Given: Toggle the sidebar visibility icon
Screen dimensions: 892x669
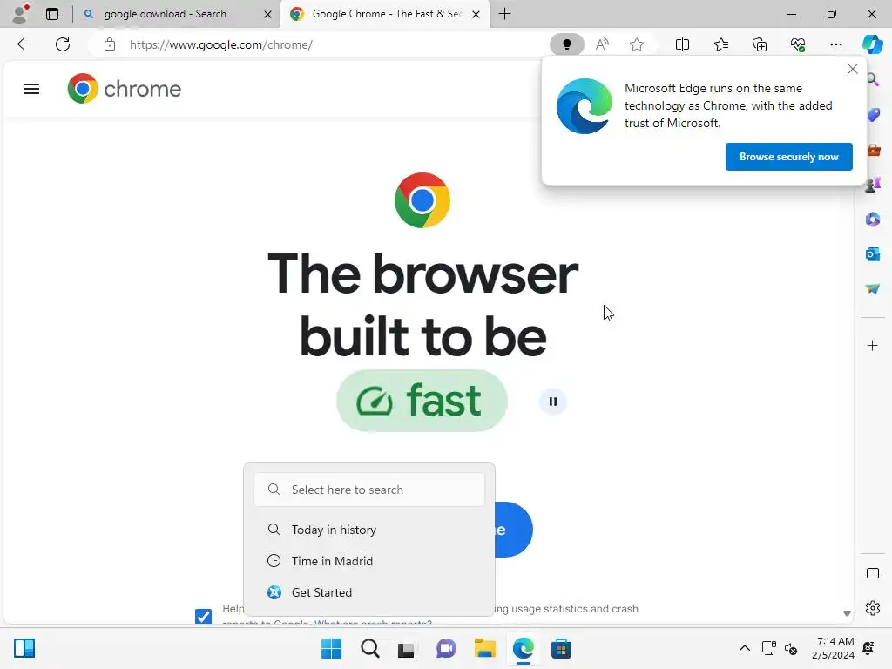Looking at the screenshot, I should point(873,573).
